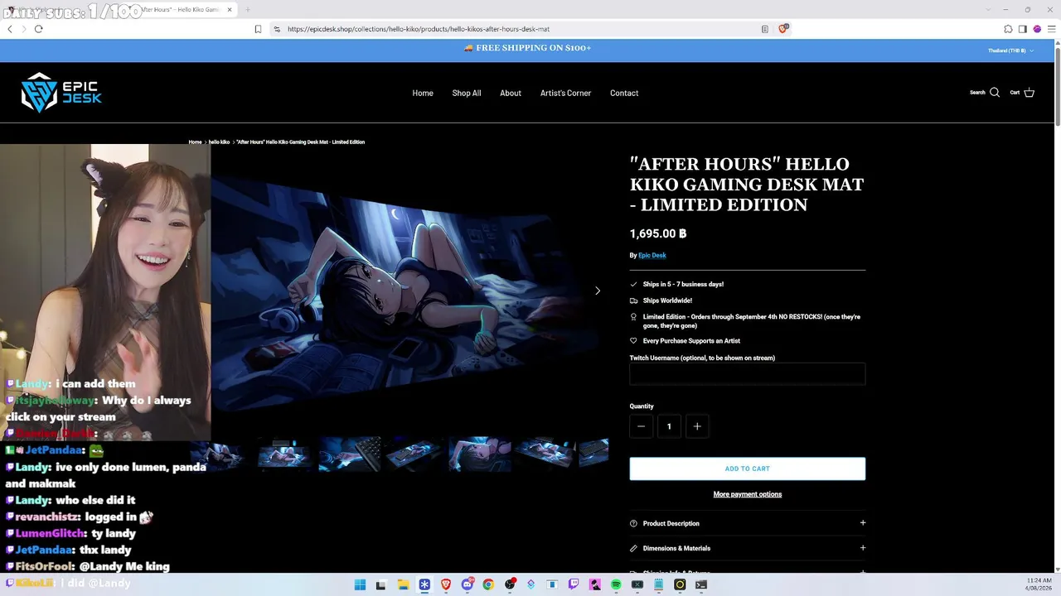Open Twitch app from the taskbar
Image resolution: width=1061 pixels, height=596 pixels.
[574, 584]
